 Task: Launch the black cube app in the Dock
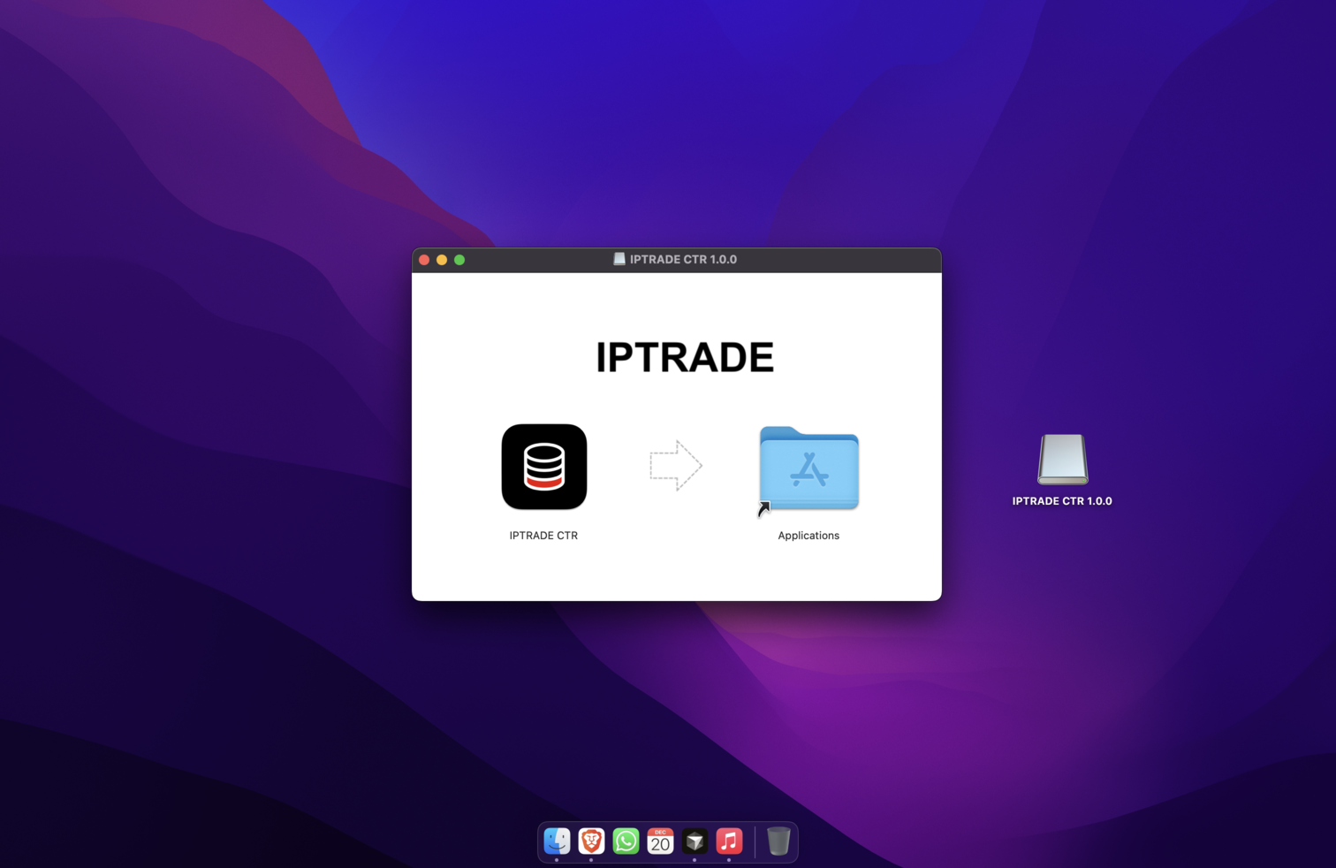tap(695, 841)
